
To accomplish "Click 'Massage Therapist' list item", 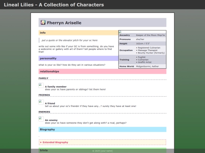I will pos(148,50).
